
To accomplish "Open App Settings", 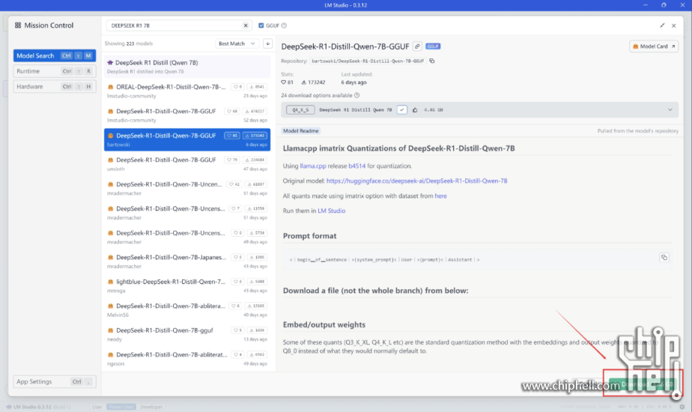I will (x=54, y=381).
